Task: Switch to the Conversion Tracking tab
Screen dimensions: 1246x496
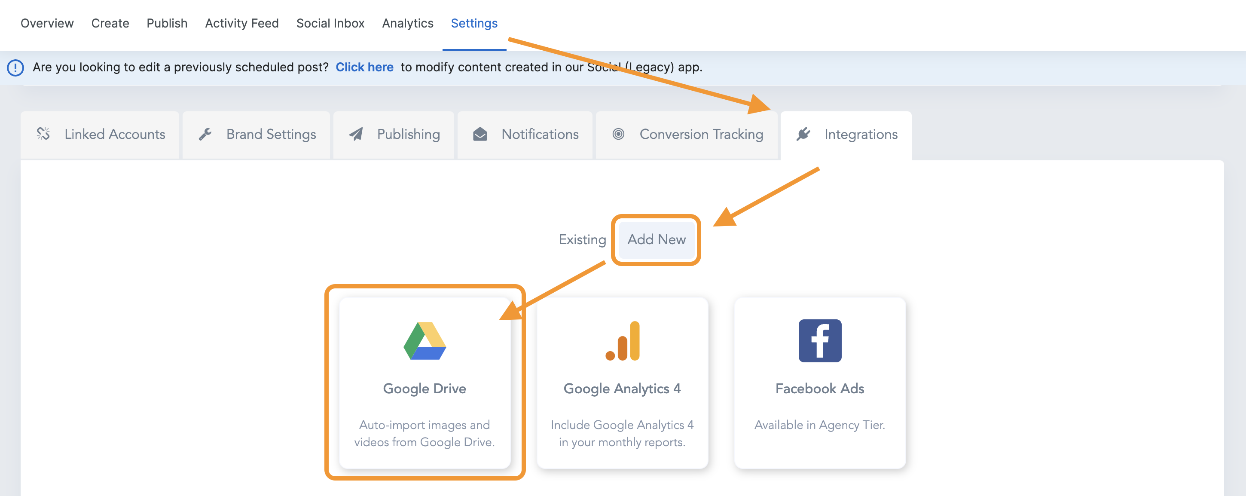Action: 686,135
